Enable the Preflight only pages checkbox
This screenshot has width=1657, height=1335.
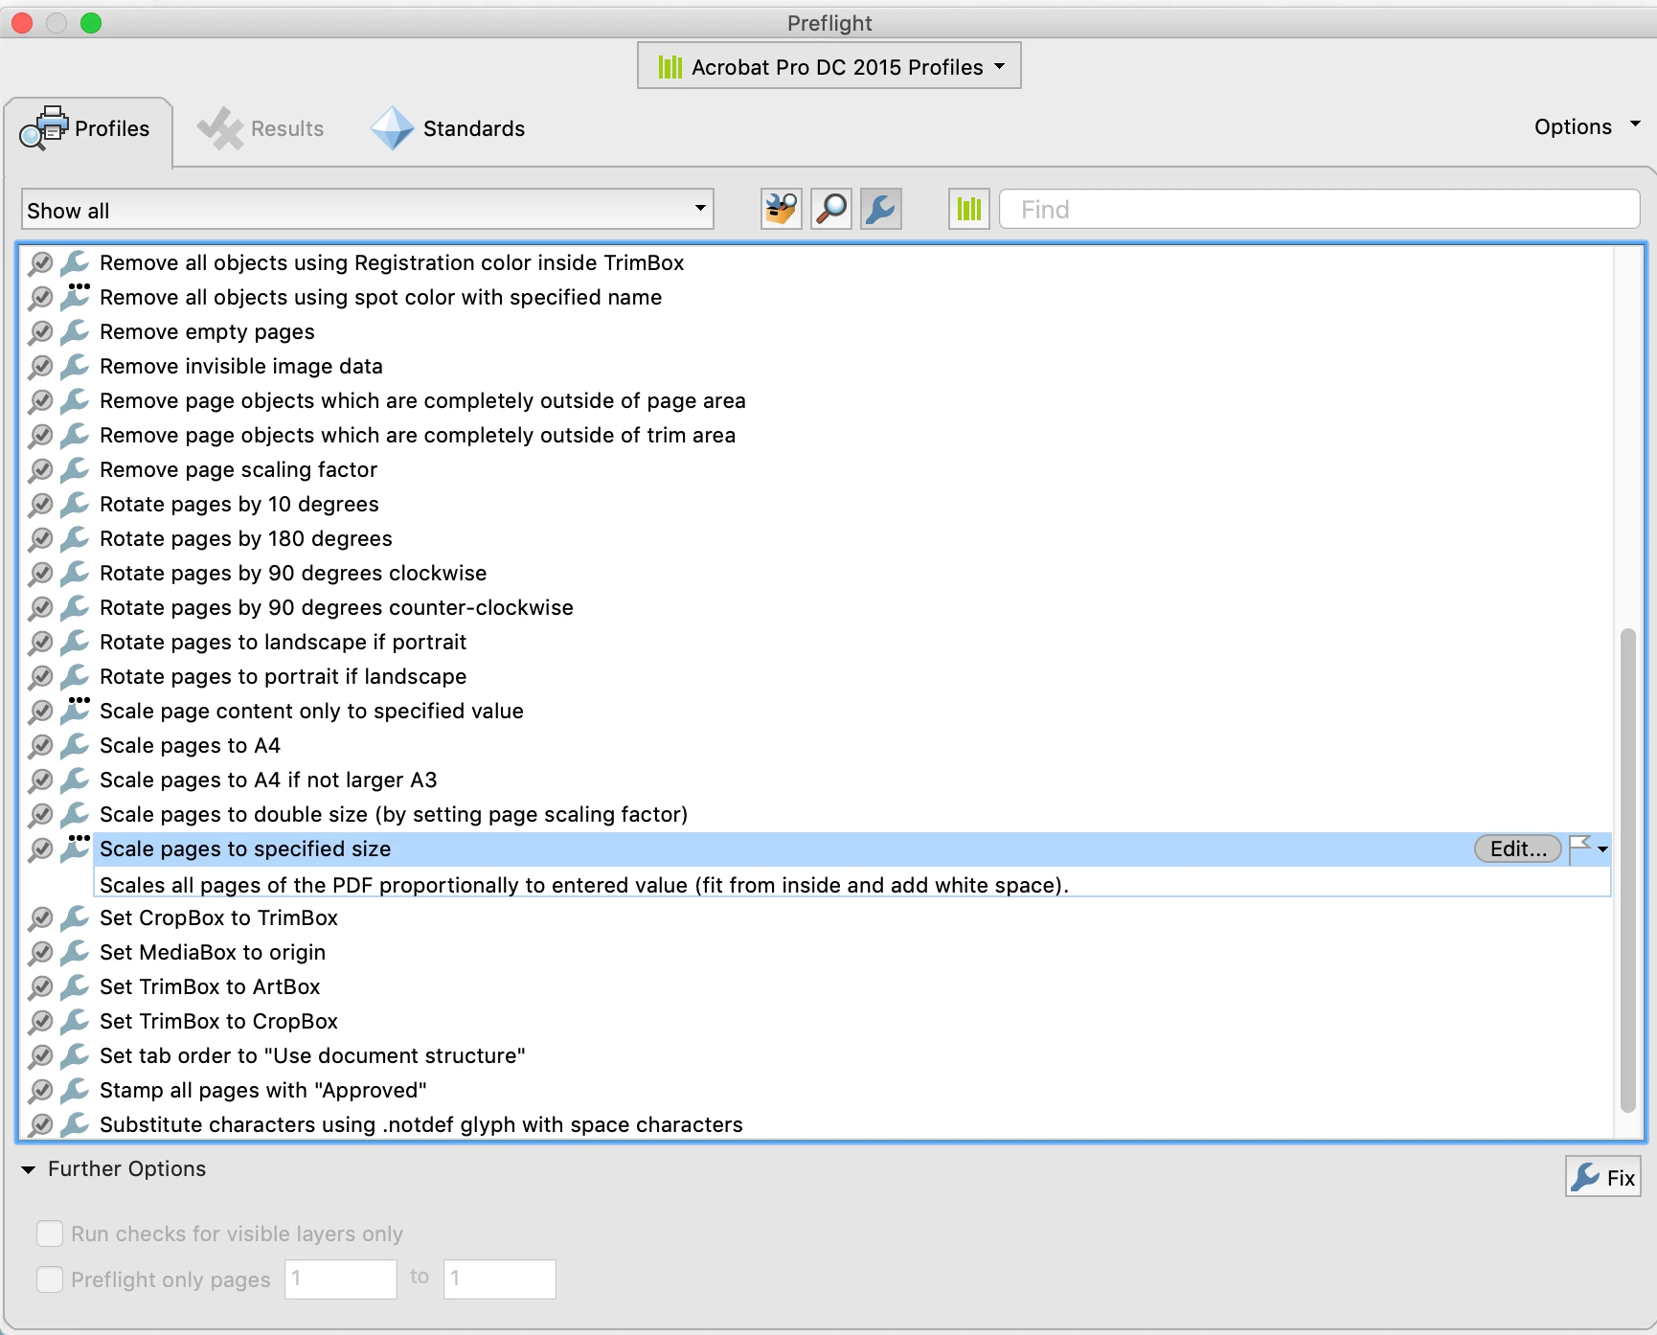pos(50,1279)
